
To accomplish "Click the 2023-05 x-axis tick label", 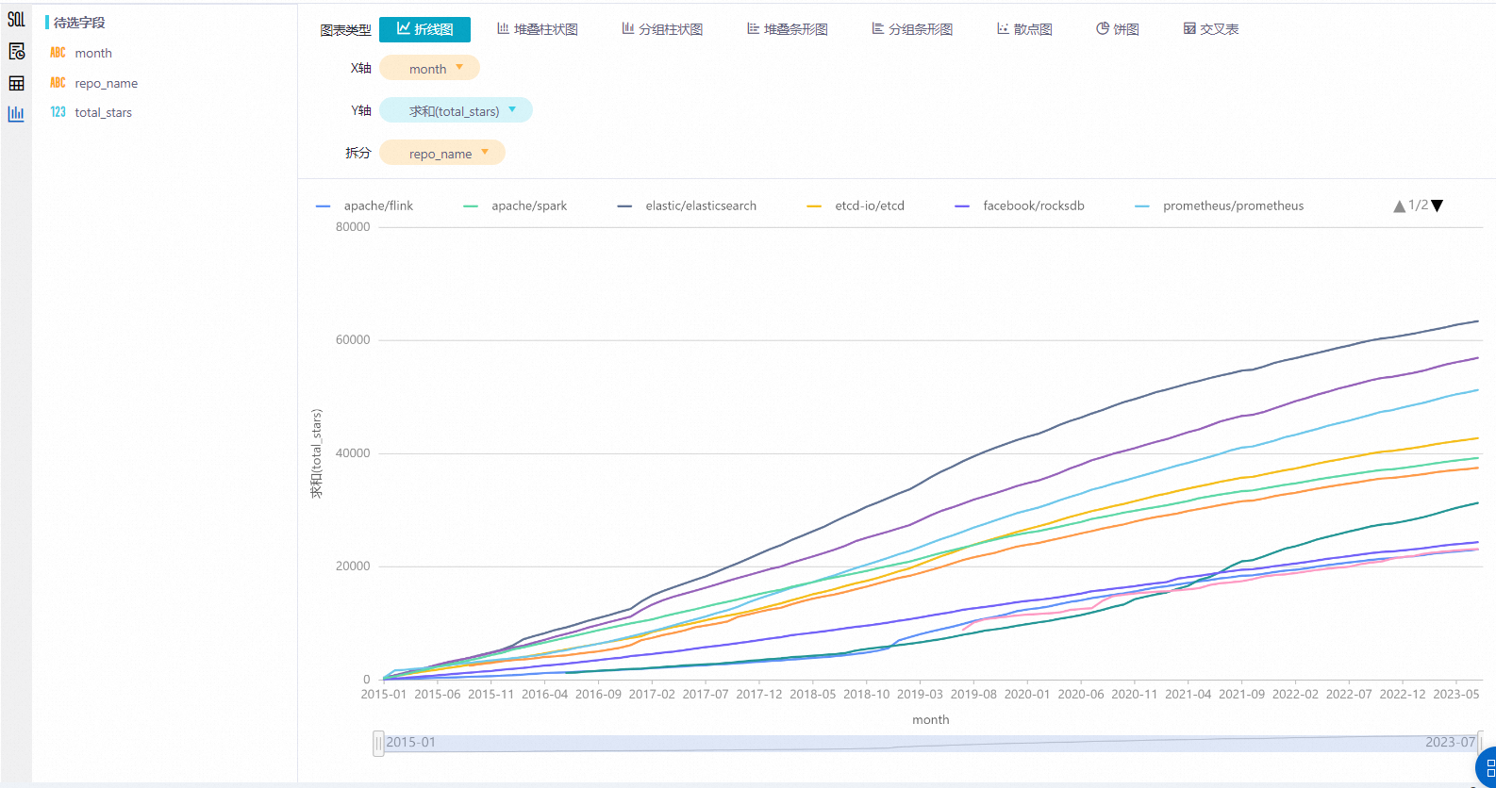I will click(x=1456, y=694).
